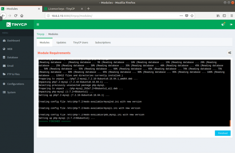This screenshot has height=153, width=235.
Task: Open the modules box notification icon
Action: (223, 24)
